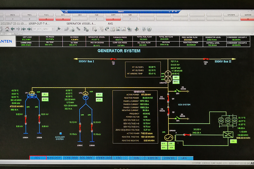254x169 pixels.
Task: Click the SYN button below generator
Action: point(171,143)
